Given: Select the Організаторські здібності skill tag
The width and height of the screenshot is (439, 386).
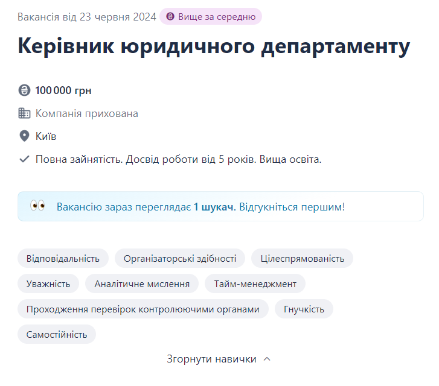Looking at the screenshot, I should 180,259.
